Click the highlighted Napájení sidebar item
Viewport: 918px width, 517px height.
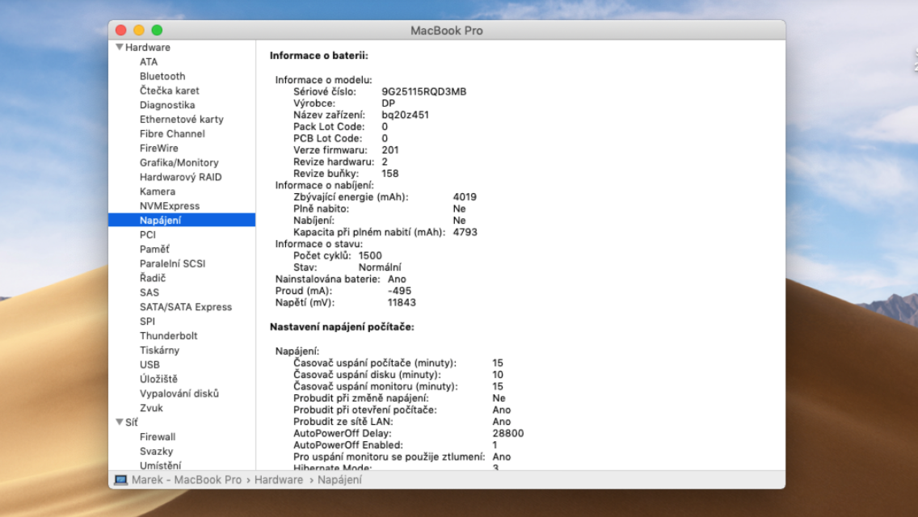[182, 221]
